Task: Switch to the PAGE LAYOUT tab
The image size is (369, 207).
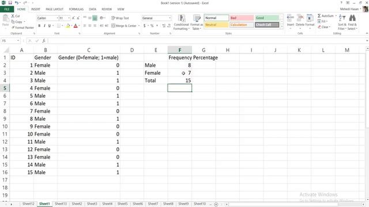Action: click(54, 9)
